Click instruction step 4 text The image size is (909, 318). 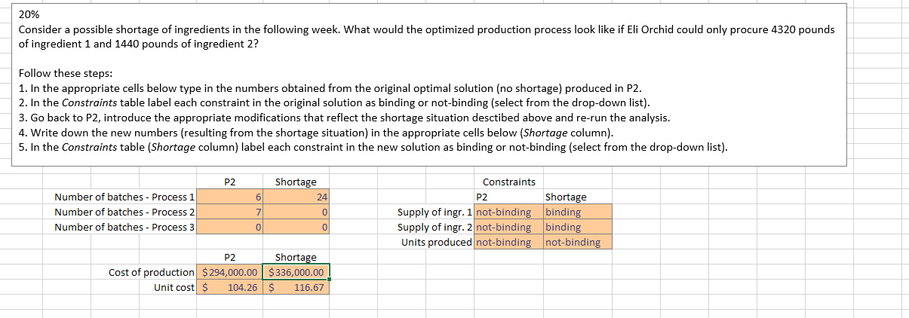click(x=317, y=133)
